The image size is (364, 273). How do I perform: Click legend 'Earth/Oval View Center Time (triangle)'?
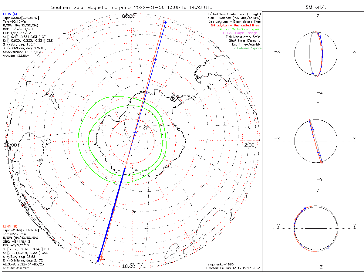pyautogui.click(x=232, y=14)
